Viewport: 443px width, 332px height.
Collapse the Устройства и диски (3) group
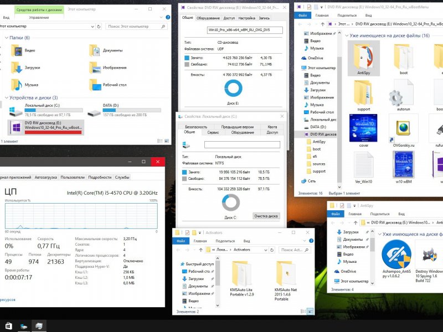tap(7, 98)
